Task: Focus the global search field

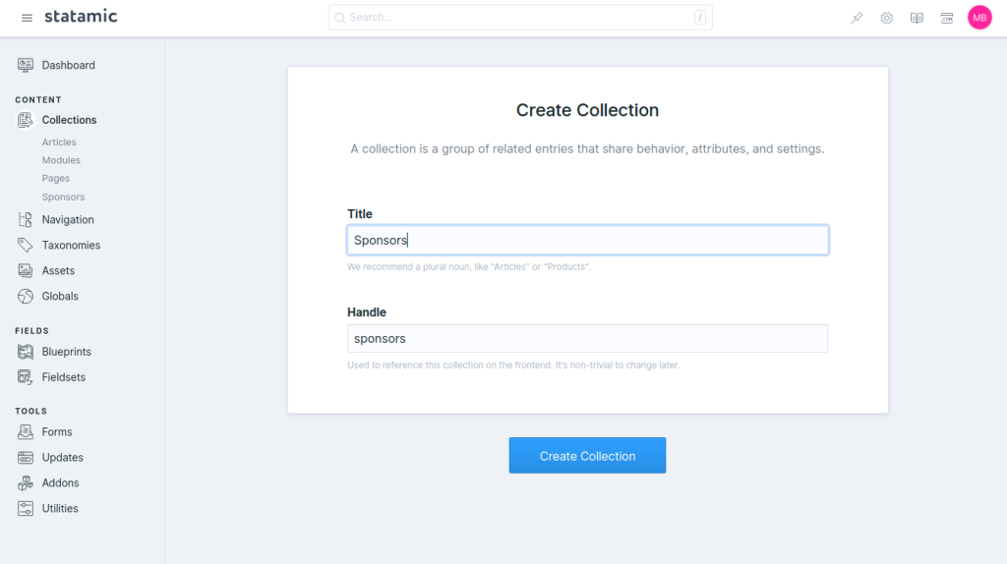Action: (x=519, y=18)
